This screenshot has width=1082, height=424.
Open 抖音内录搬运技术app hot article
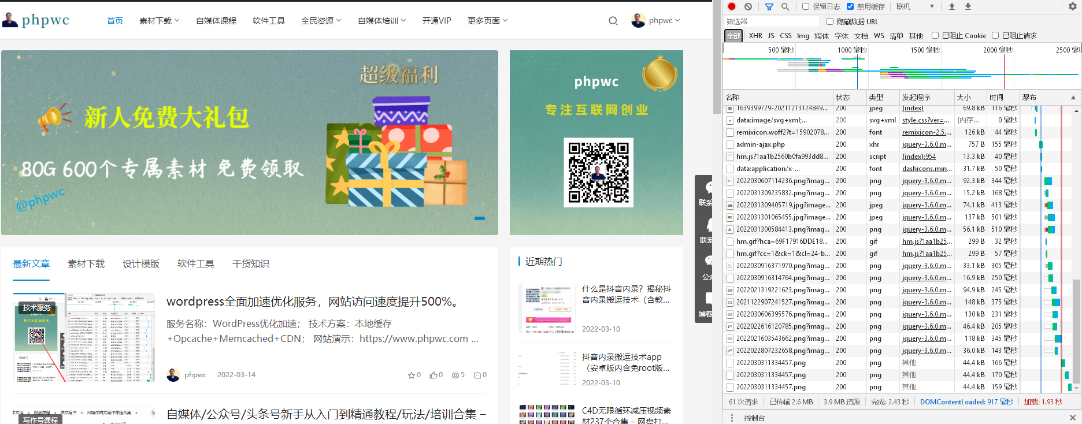(625, 362)
